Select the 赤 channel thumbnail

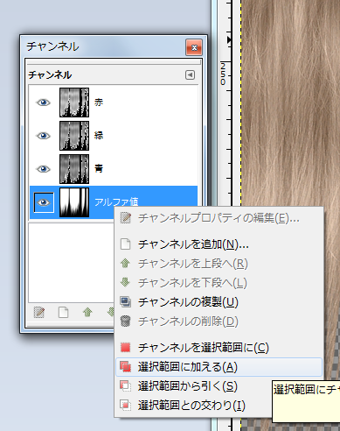(x=74, y=102)
